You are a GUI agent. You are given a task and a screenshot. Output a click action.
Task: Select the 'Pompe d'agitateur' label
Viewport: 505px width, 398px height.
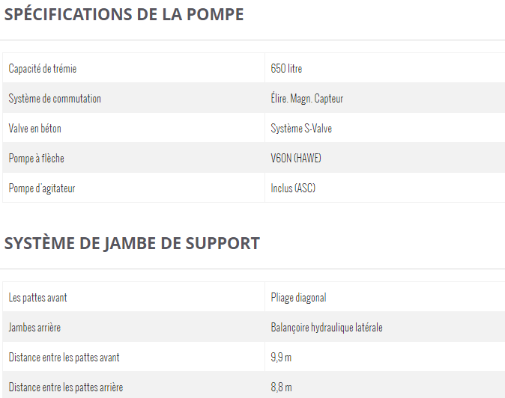pos(42,189)
